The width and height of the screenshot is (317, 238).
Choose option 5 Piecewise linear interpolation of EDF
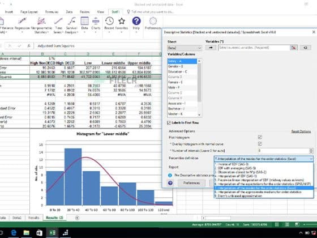pos(264,180)
